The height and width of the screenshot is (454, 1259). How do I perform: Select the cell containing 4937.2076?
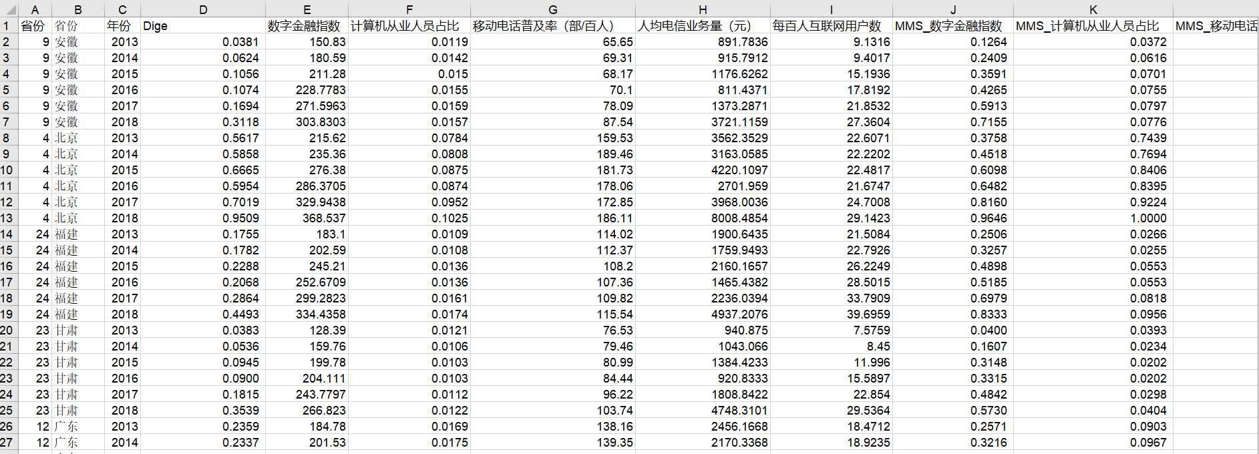[x=703, y=314]
